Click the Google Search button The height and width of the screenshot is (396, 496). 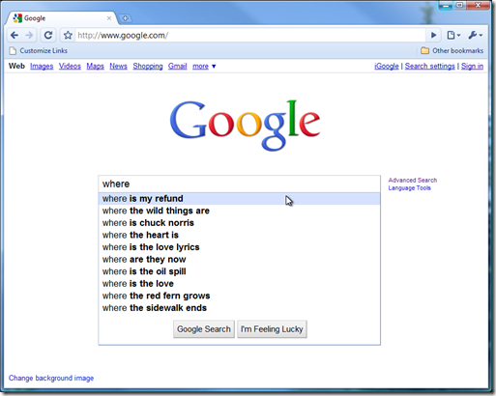(204, 329)
